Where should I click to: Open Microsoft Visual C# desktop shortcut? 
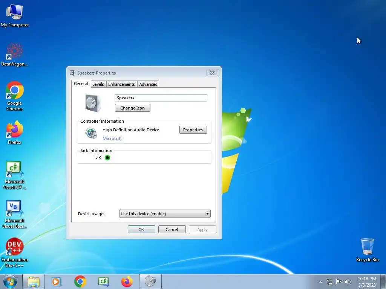click(x=15, y=175)
